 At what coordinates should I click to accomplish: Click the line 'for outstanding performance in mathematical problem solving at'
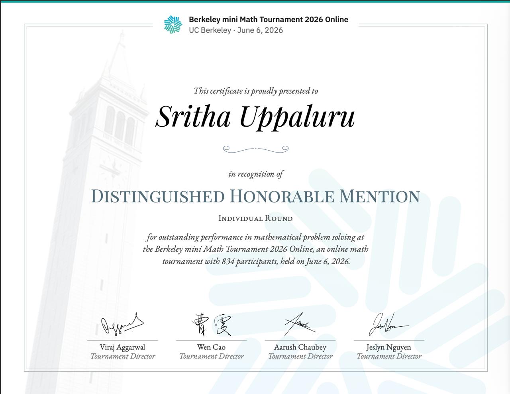(255, 237)
